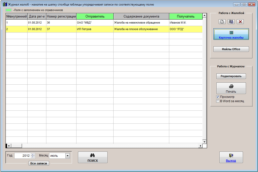
Task: Click the horizontal scrollbar thumb
Action: 17,146
